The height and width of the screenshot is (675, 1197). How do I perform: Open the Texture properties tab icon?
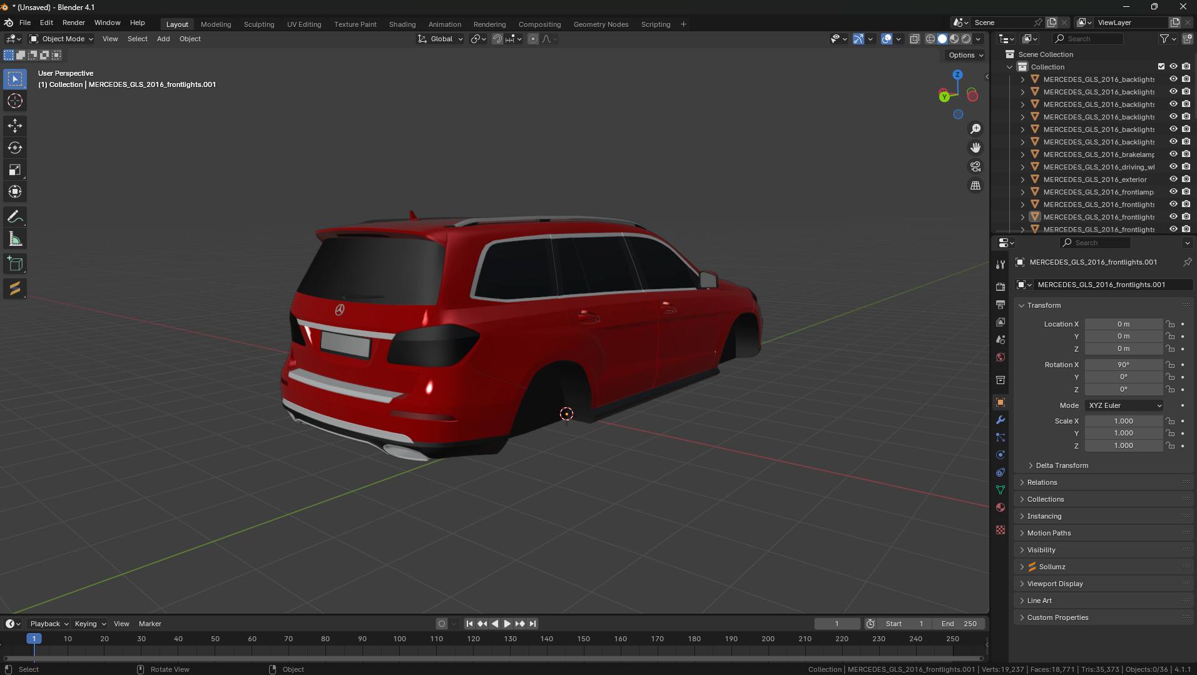click(1001, 530)
